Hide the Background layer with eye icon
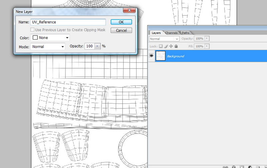Screen dimensions: 267x168 [152, 56]
